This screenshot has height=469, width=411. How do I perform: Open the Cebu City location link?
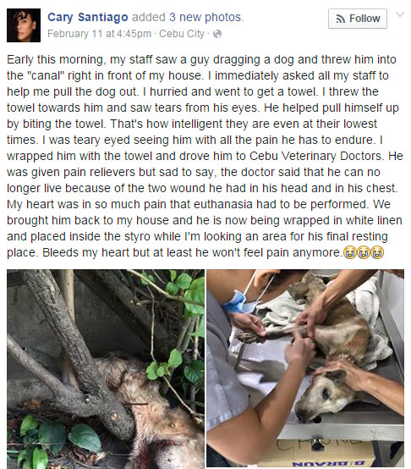(182, 34)
